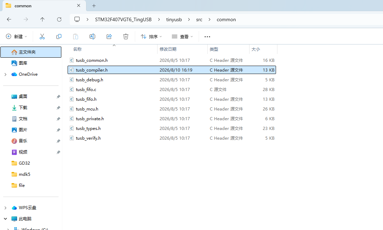383x230 pixels.
Task: Unpin 文档 using its pin icon
Action: 58,119
